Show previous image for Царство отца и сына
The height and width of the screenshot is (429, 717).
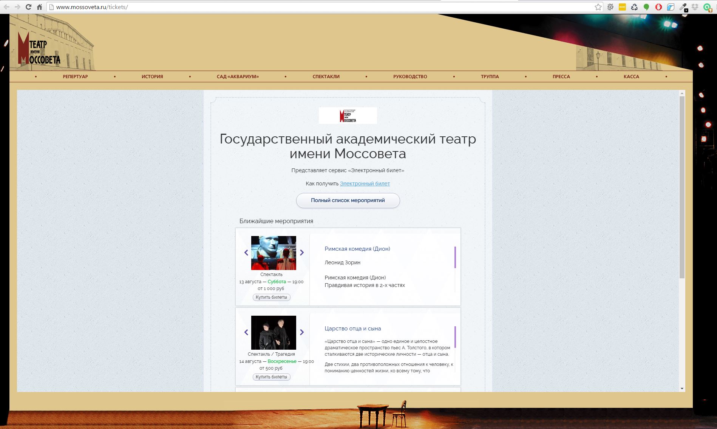tap(246, 332)
